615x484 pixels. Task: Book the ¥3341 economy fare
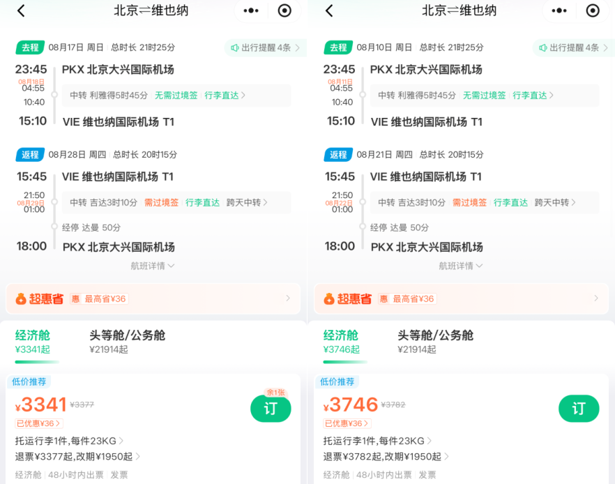click(271, 409)
